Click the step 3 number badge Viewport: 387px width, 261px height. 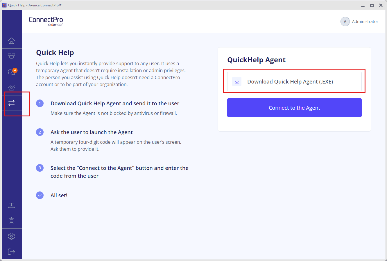click(40, 168)
